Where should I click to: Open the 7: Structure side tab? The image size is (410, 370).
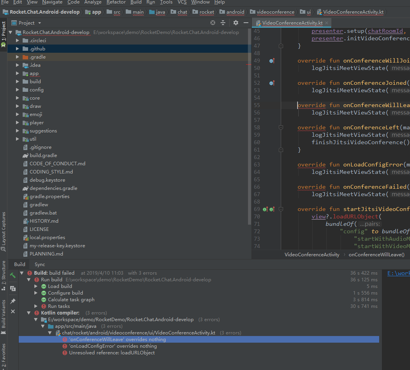4,275
